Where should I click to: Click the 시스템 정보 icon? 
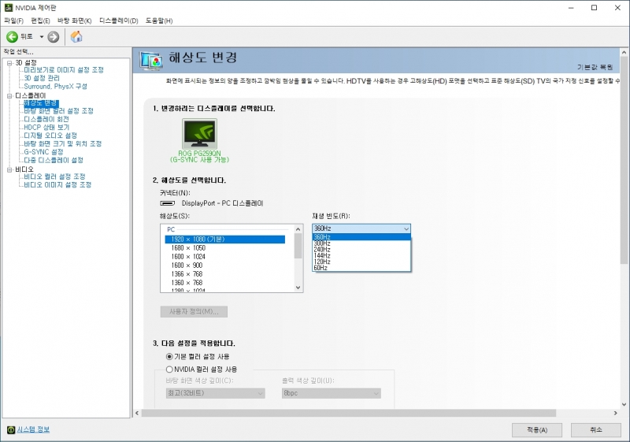[x=11, y=430]
